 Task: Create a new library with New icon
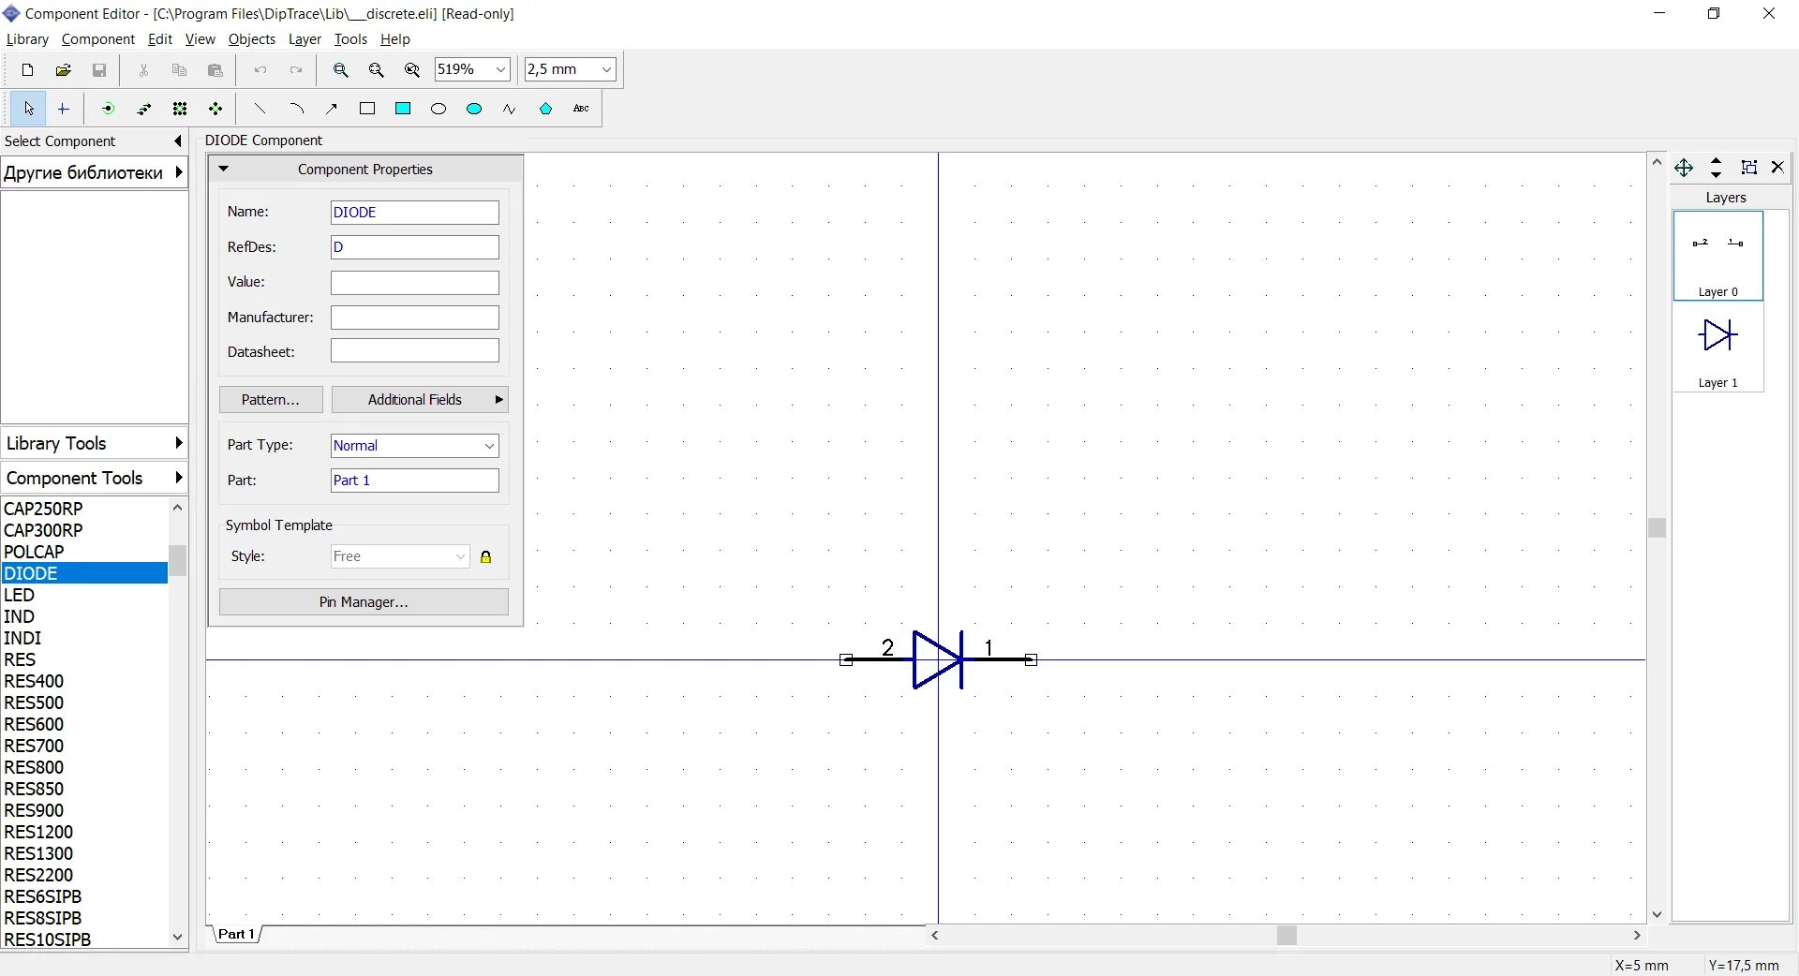tap(27, 70)
